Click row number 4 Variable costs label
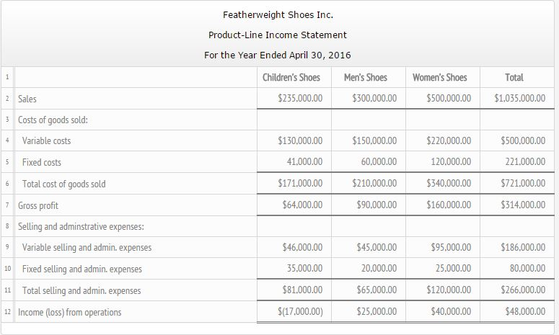The image size is (559, 335). pyautogui.click(x=46, y=140)
